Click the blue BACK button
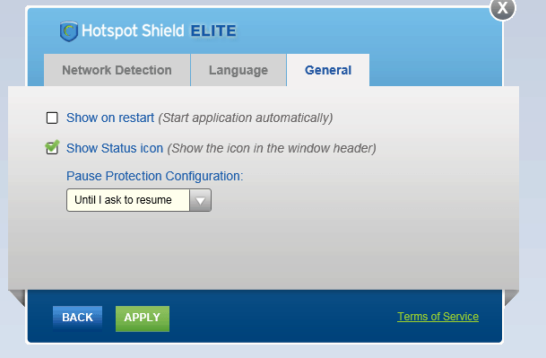This screenshot has width=546, height=358. pos(77,318)
